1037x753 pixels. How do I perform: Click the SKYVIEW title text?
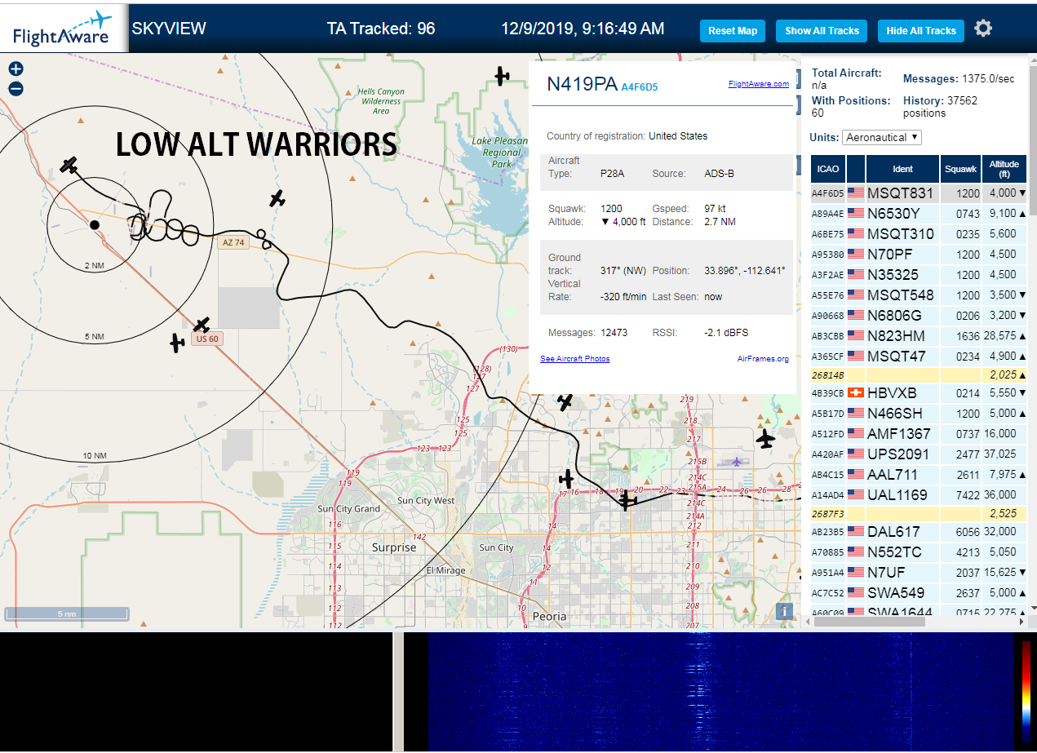169,29
